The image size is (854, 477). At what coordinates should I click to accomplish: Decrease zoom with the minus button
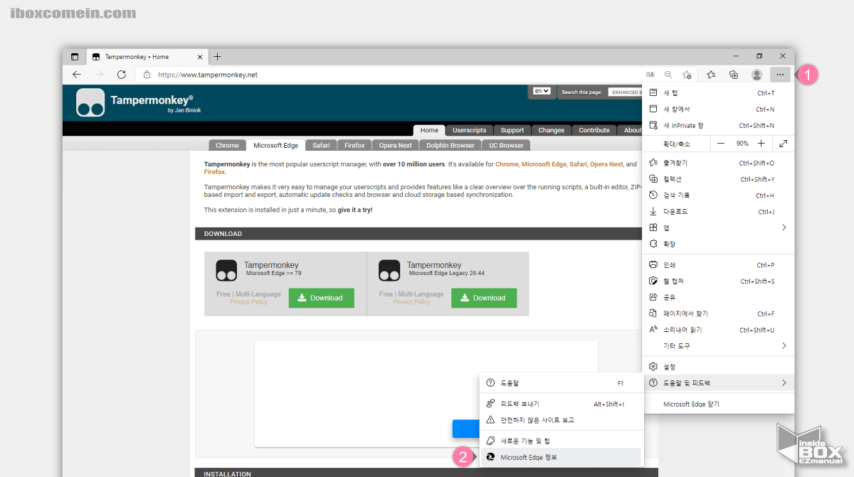point(721,144)
